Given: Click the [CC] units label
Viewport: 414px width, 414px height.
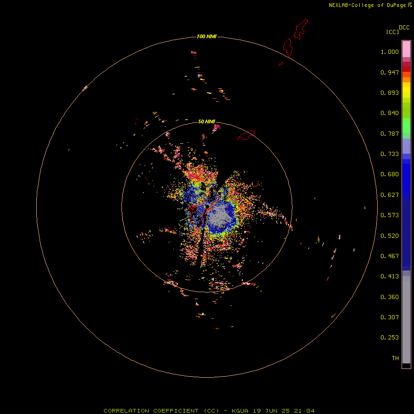Looking at the screenshot, I should click(x=392, y=32).
